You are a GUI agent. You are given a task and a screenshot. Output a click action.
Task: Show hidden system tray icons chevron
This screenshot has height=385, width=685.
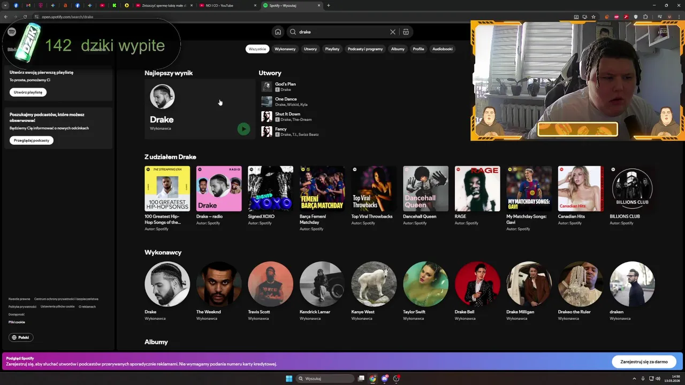point(635,379)
